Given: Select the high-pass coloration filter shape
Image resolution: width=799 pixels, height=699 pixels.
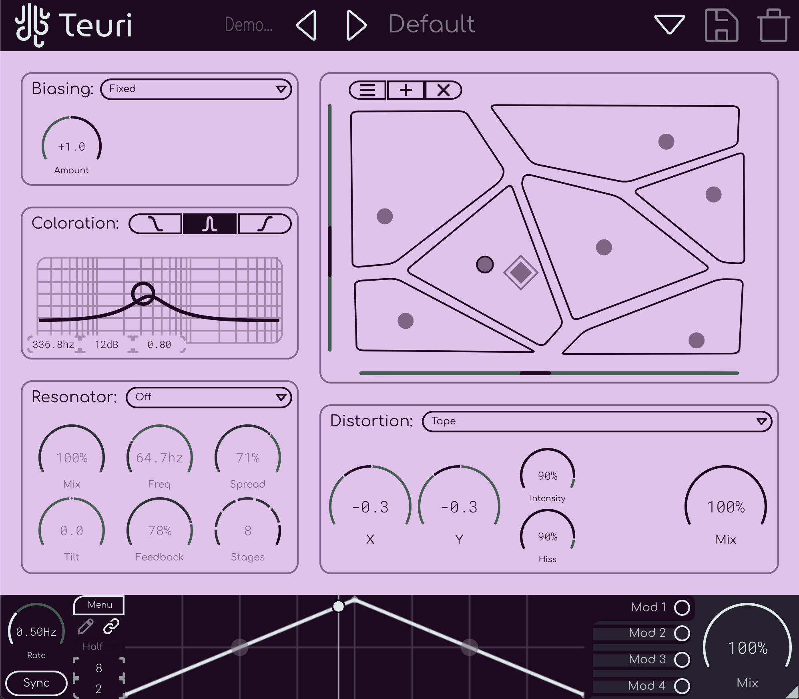Looking at the screenshot, I should click(264, 223).
